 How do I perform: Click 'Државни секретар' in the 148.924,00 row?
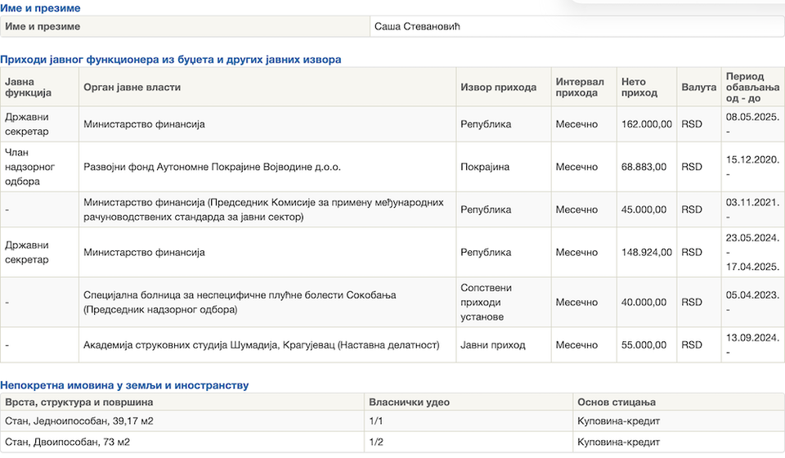click(x=27, y=252)
